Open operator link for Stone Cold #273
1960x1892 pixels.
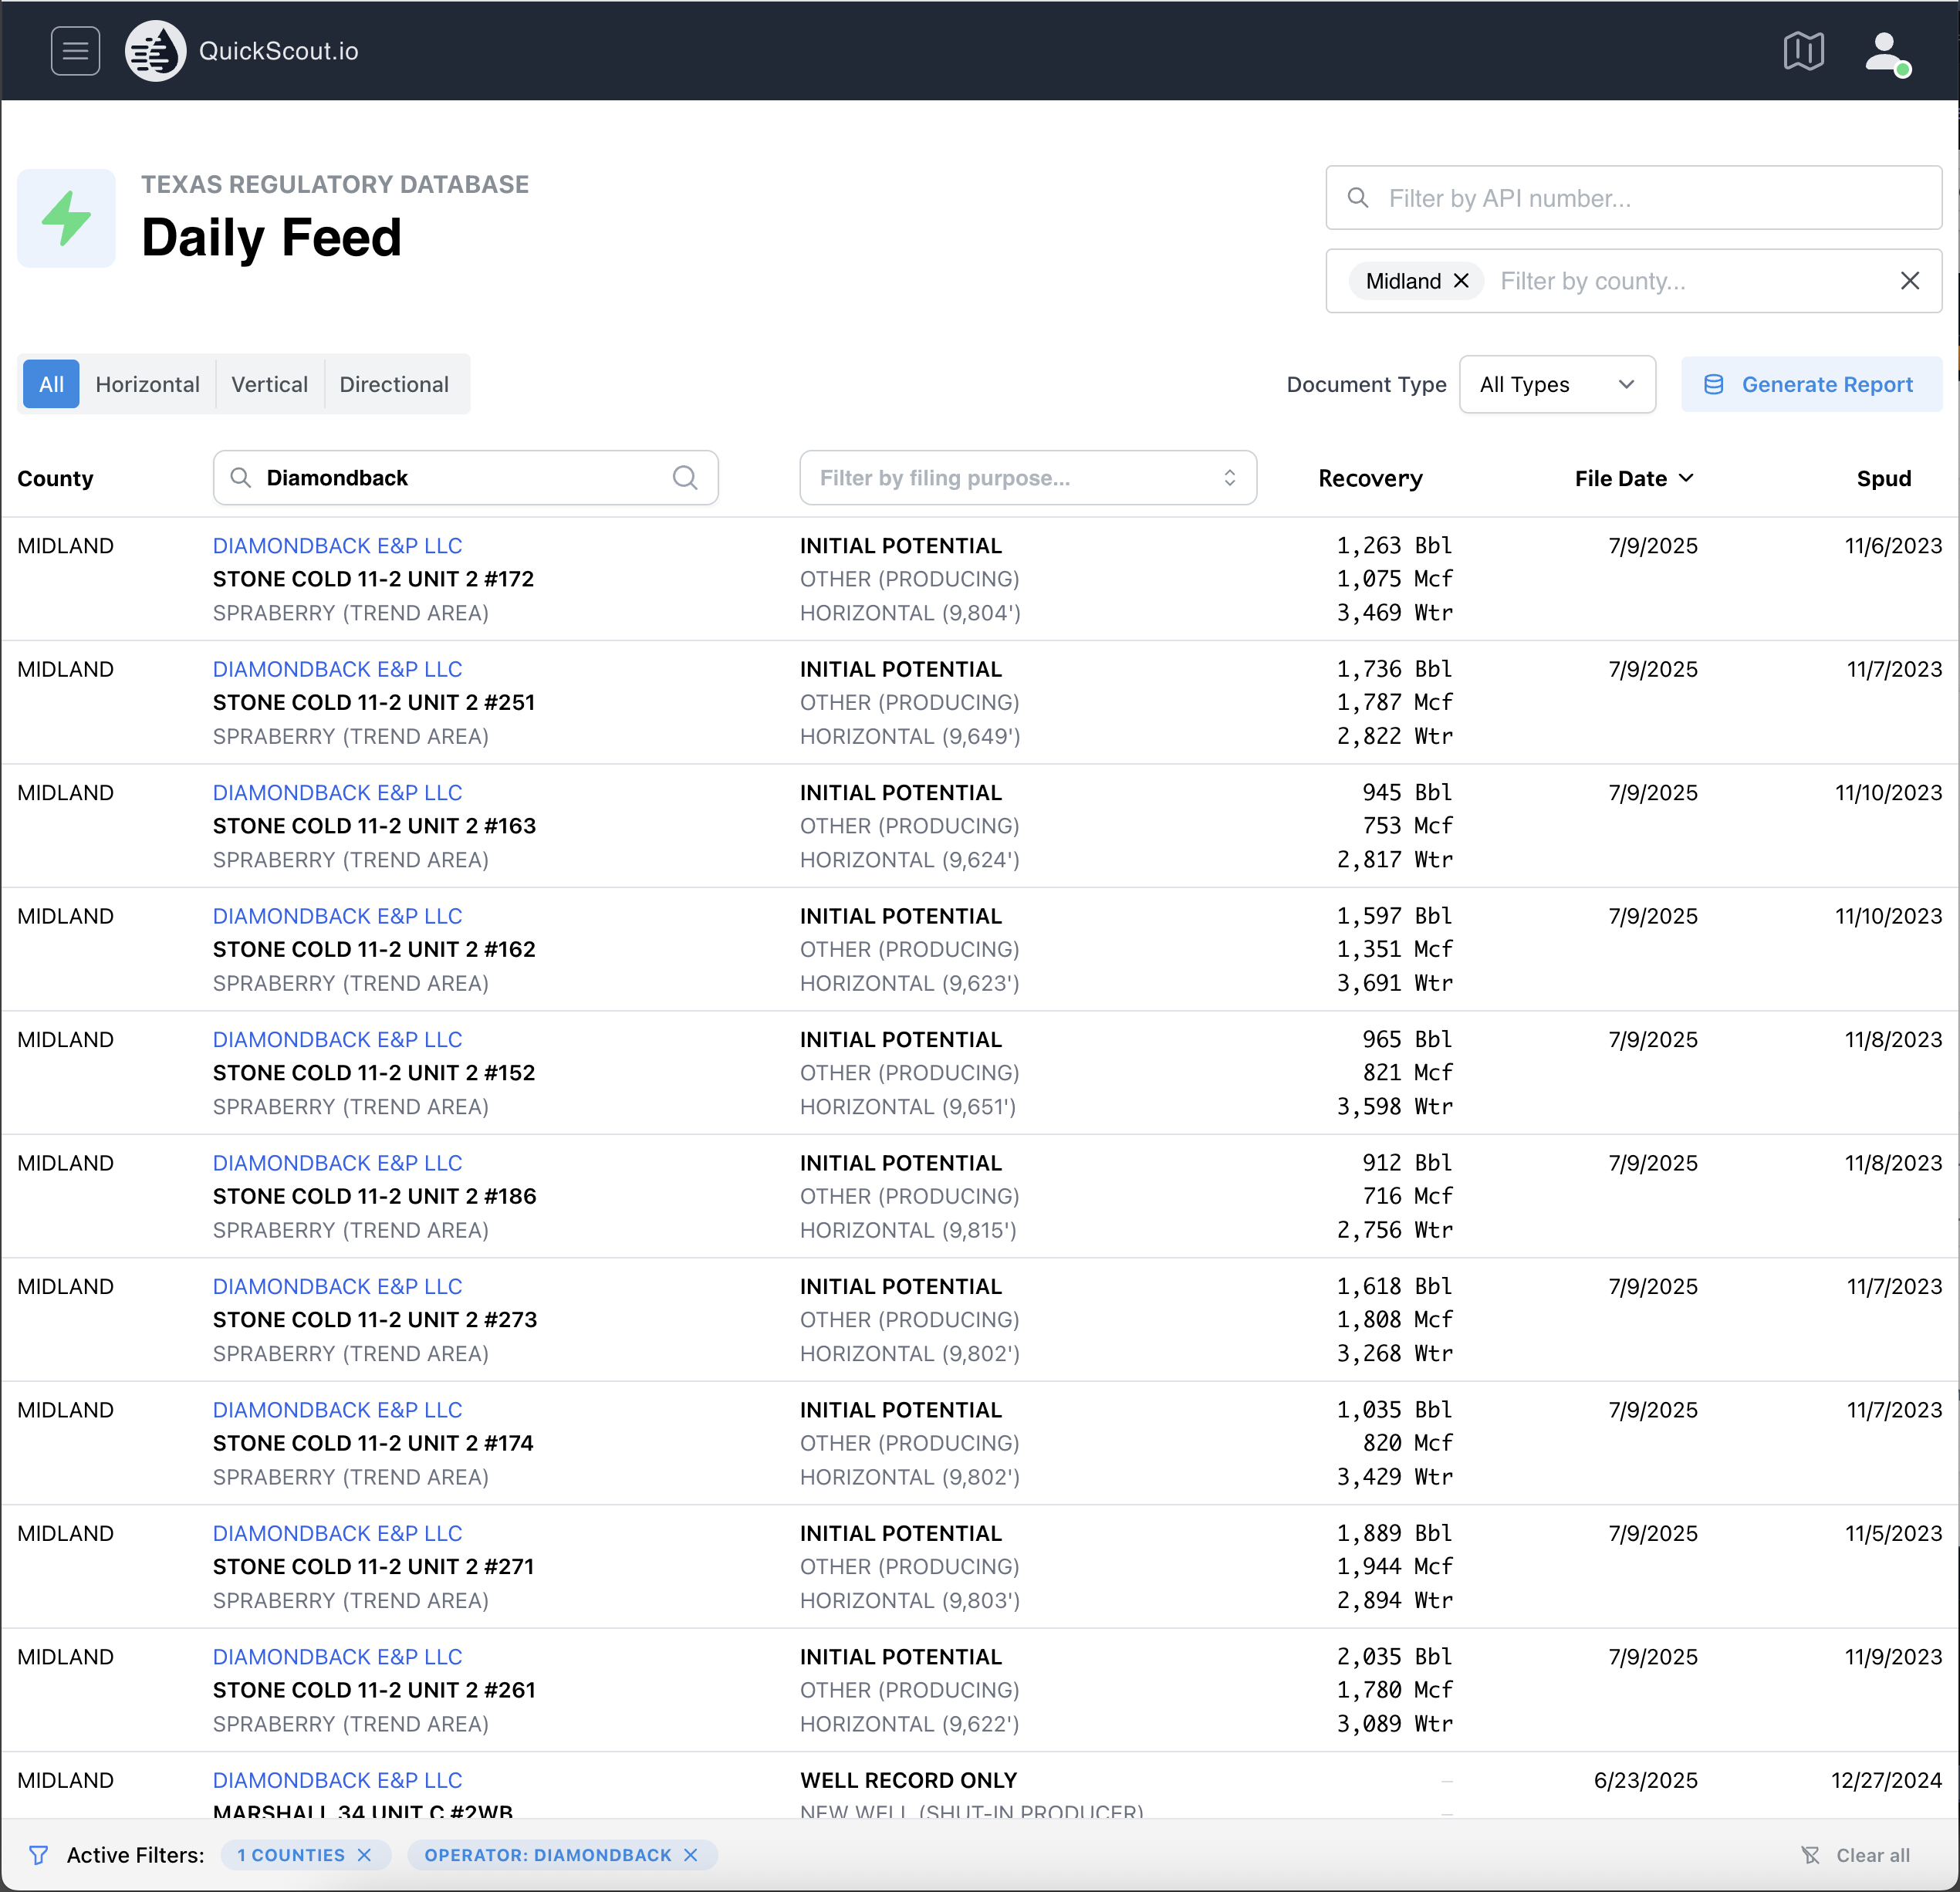pyautogui.click(x=337, y=1287)
